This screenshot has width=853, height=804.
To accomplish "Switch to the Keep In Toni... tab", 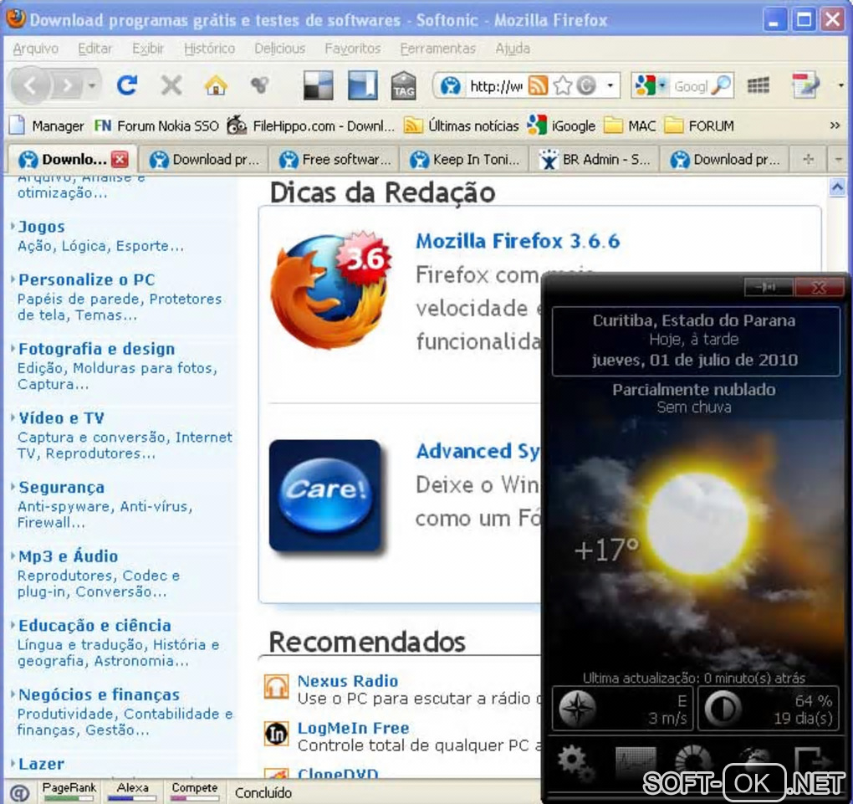I will coord(464,160).
